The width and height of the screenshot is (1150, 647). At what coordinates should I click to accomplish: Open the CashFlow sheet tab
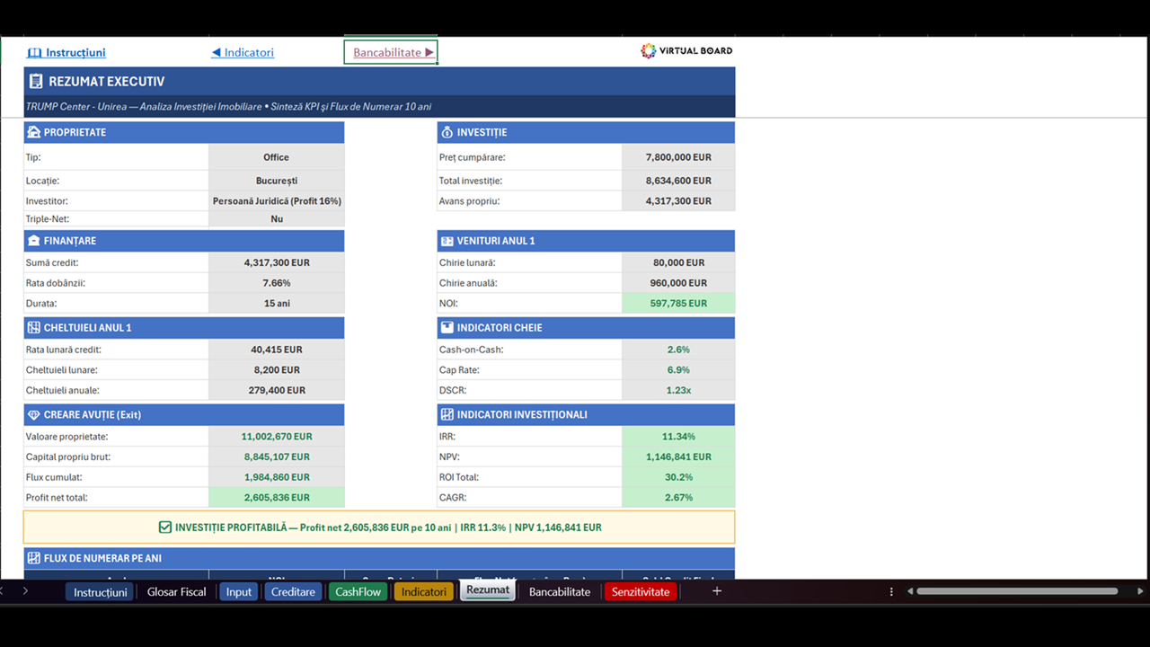[x=358, y=591]
